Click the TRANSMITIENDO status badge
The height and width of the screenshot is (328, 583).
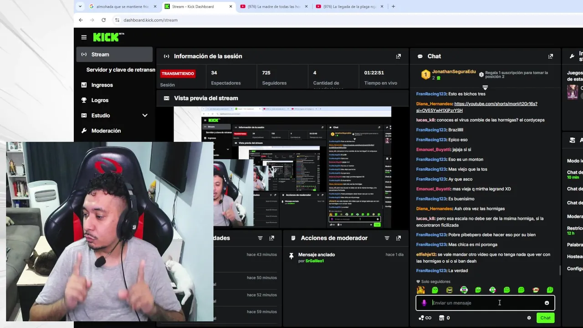pyautogui.click(x=178, y=74)
